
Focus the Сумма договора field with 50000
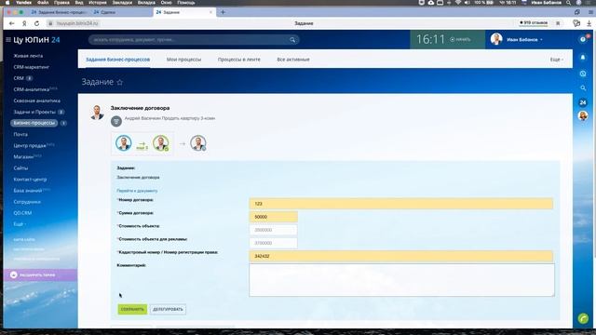[x=273, y=217]
